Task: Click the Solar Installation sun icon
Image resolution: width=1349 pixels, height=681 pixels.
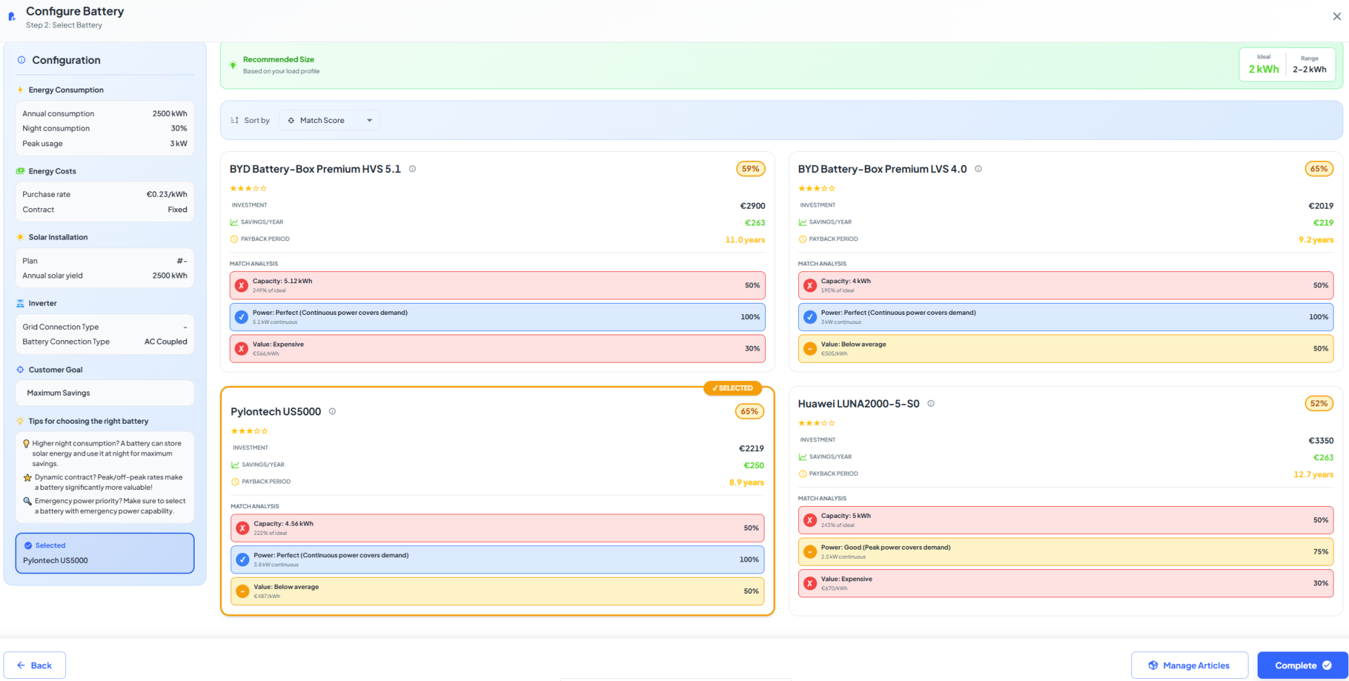Action: click(20, 237)
